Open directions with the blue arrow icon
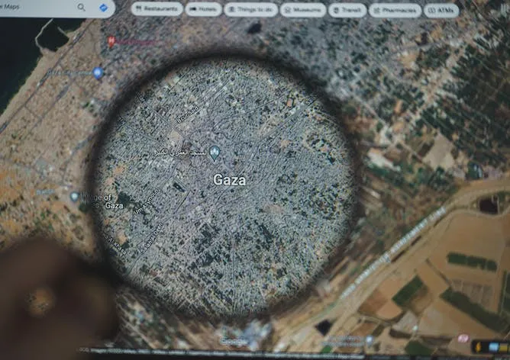 coord(103,8)
